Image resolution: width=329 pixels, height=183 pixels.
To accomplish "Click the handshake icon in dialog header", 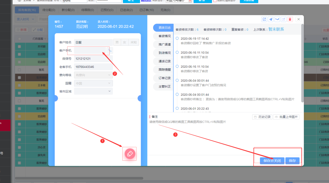I will (x=277, y=19).
